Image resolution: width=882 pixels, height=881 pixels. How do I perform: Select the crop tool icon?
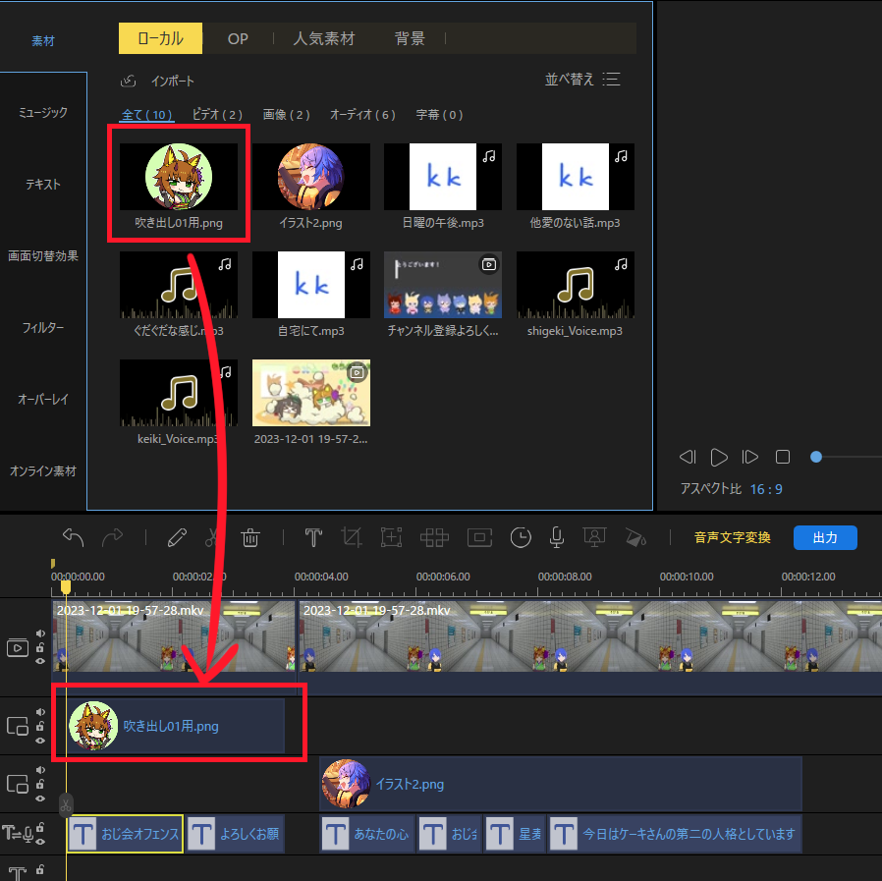point(352,537)
